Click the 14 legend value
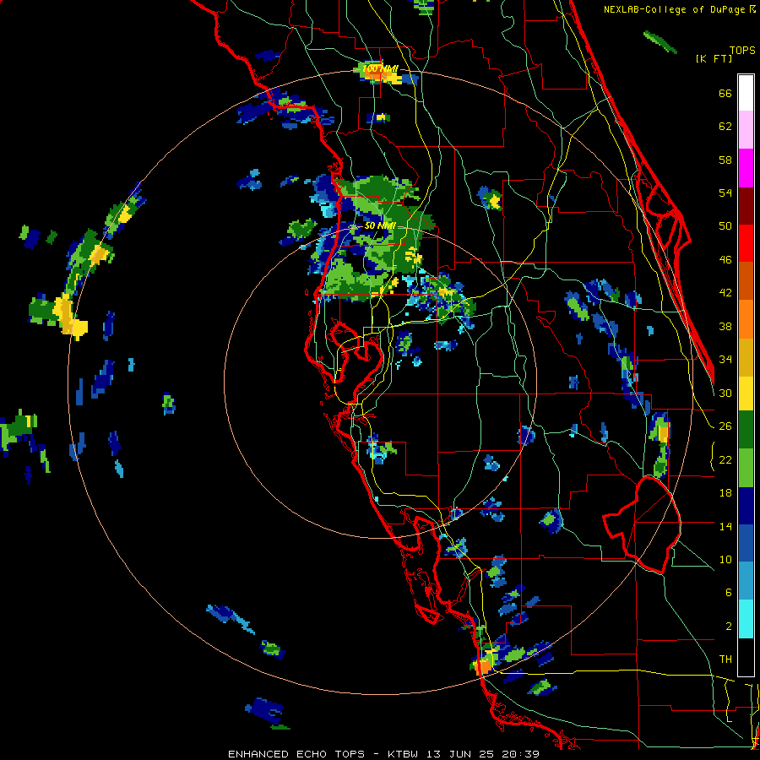760x760 pixels. pos(725,526)
